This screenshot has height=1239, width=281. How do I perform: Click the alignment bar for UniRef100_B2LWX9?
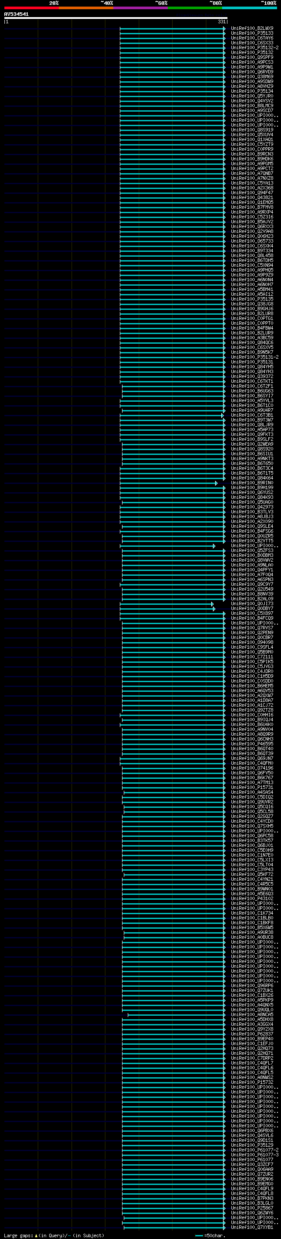point(173,29)
